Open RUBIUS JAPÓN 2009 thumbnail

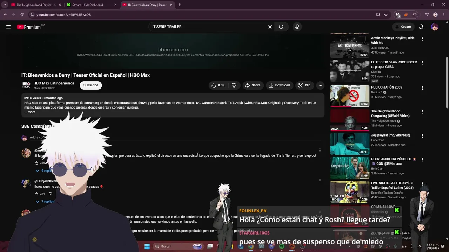[350, 96]
